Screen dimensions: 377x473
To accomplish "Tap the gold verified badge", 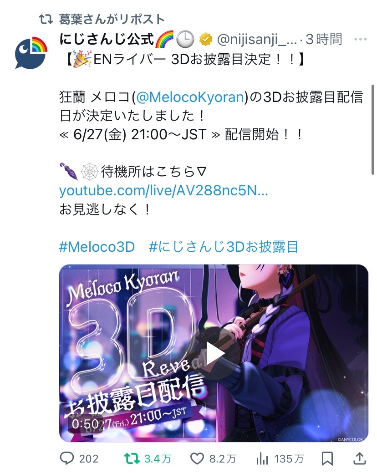I will click(x=206, y=40).
